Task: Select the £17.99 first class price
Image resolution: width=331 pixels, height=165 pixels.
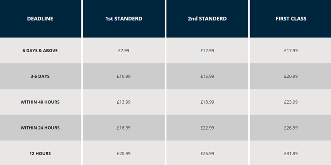Action: tap(291, 50)
